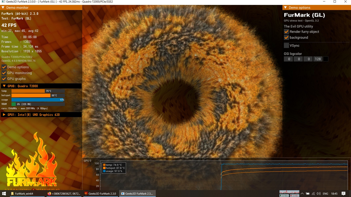Click the first OSI bgcolor value field
351x197 pixels.
(288, 59)
